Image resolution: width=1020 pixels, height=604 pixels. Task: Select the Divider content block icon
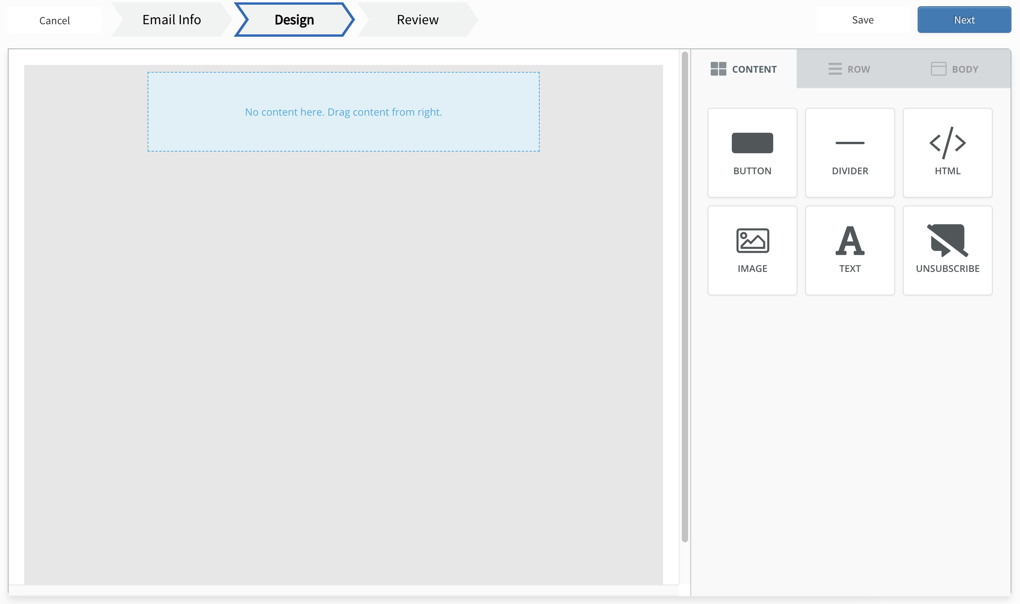(x=850, y=143)
